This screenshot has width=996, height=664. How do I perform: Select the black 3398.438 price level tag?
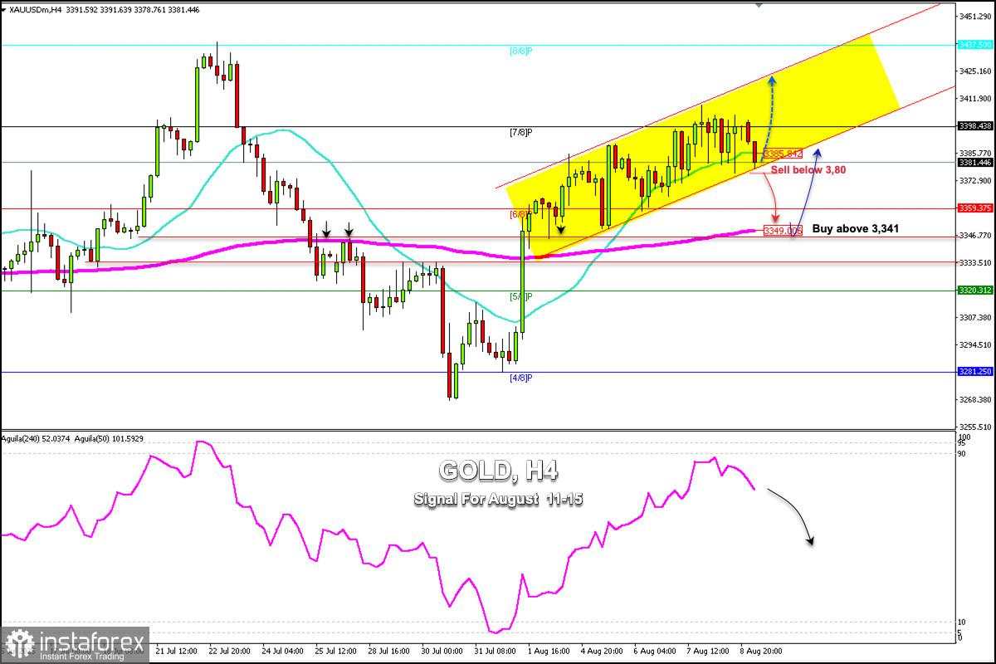(974, 126)
